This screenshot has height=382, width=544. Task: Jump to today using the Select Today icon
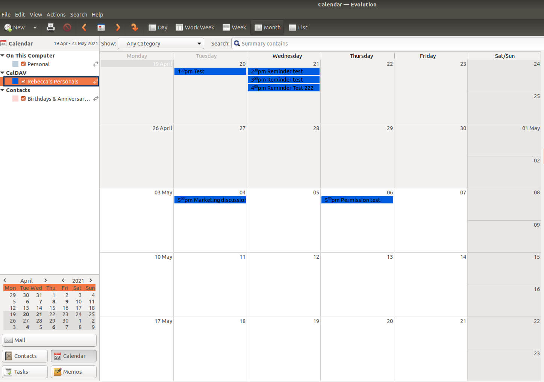[x=101, y=27]
